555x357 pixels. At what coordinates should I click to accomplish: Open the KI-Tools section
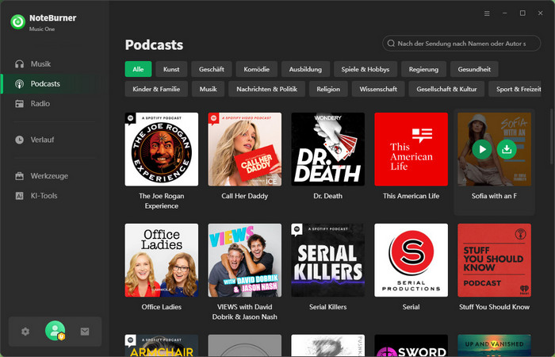[53, 196]
